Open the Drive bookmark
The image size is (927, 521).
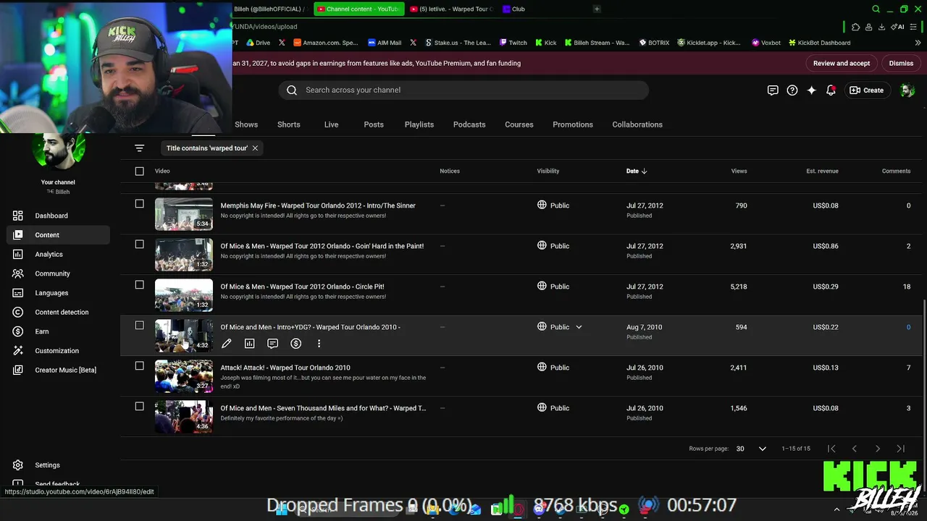(x=259, y=43)
